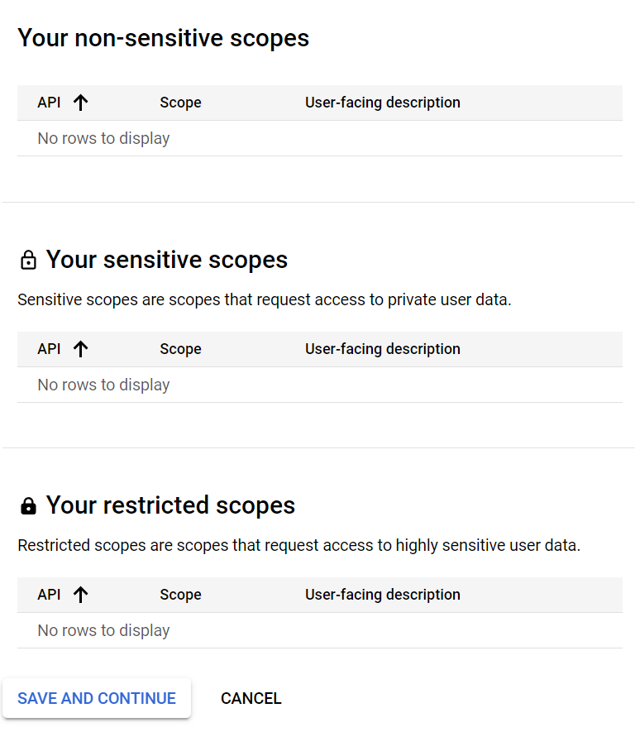Click the 'Your non-sensitive scopes' heading
Viewport: 635px width, 732px height.
pyautogui.click(x=163, y=38)
